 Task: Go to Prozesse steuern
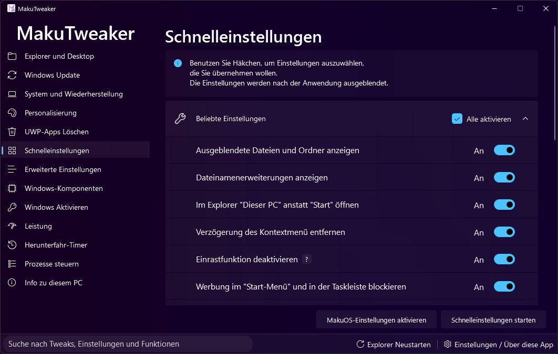tap(76, 264)
